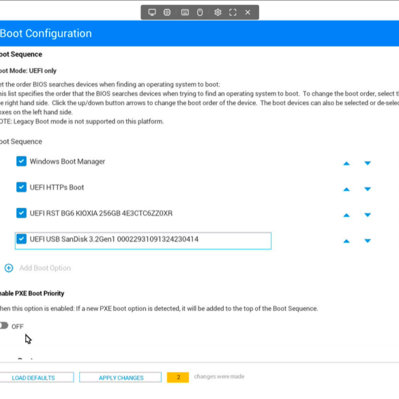Click the Add Boot Option plus icon
Viewport: 399px width, 399px height.
[x=9, y=268]
